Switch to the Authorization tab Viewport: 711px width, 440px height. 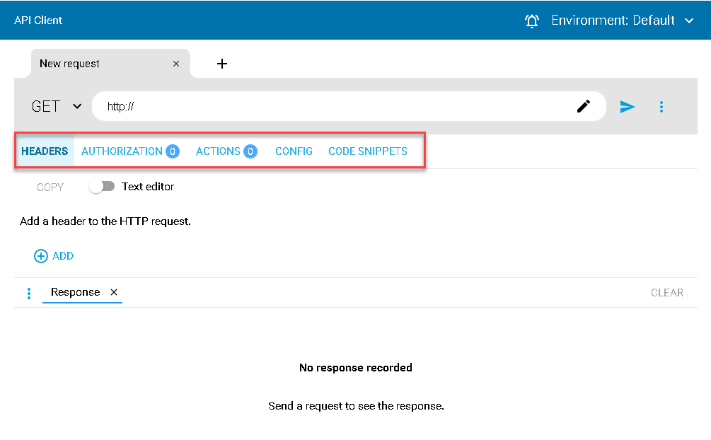(x=130, y=151)
